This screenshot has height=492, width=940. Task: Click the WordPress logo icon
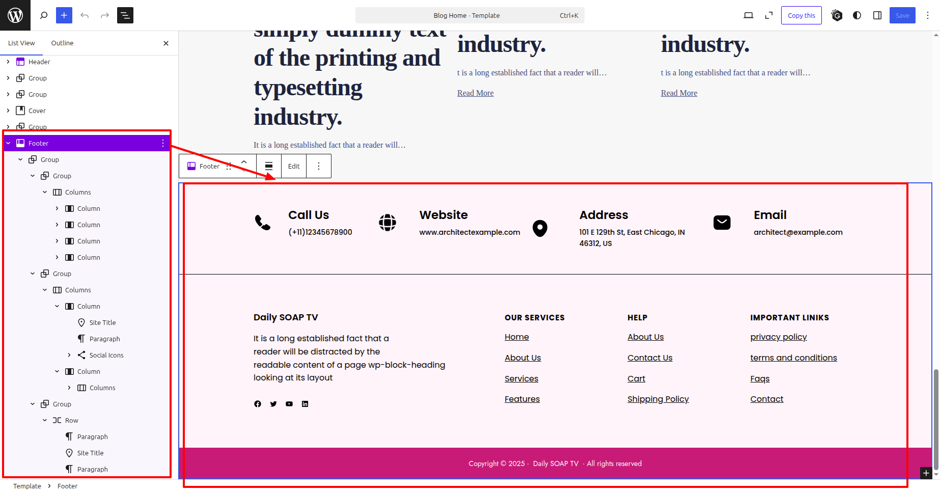click(15, 15)
